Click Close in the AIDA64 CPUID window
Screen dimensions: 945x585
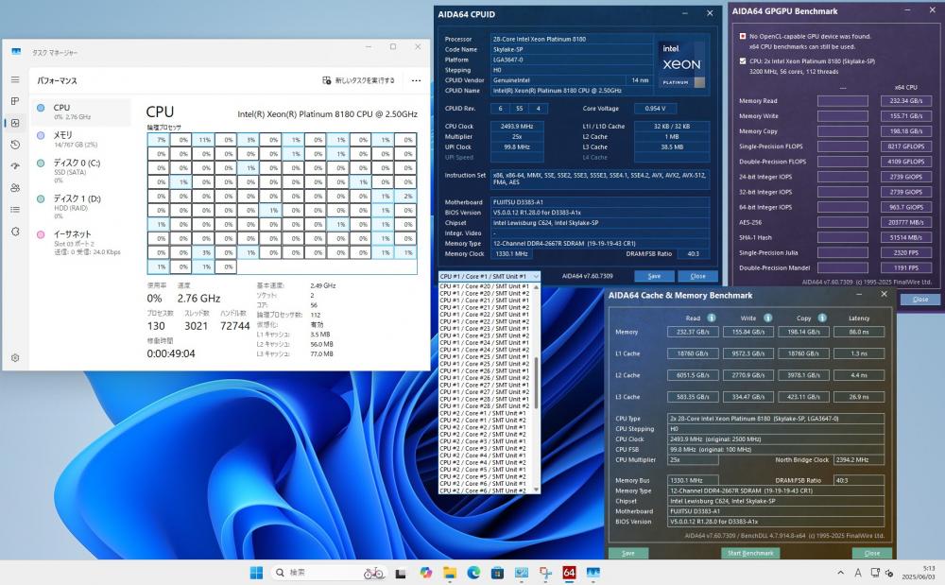698,276
